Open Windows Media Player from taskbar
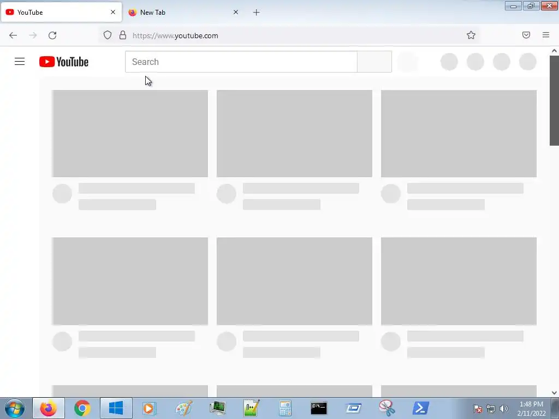 pos(149,408)
